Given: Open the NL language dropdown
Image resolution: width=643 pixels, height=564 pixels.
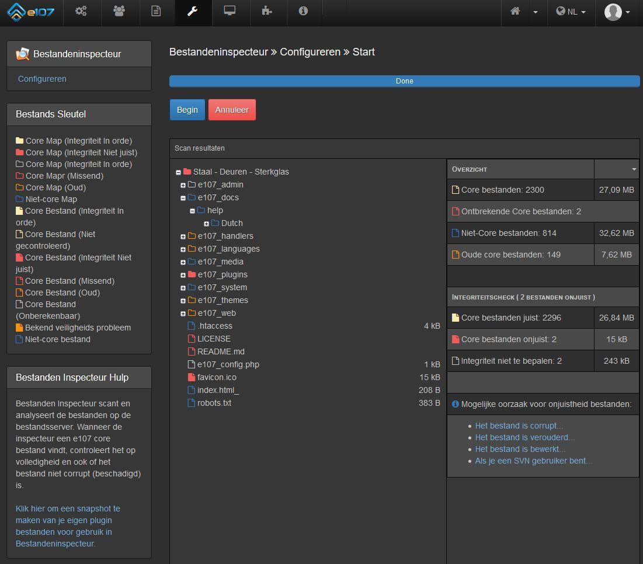Looking at the screenshot, I should pyautogui.click(x=571, y=12).
